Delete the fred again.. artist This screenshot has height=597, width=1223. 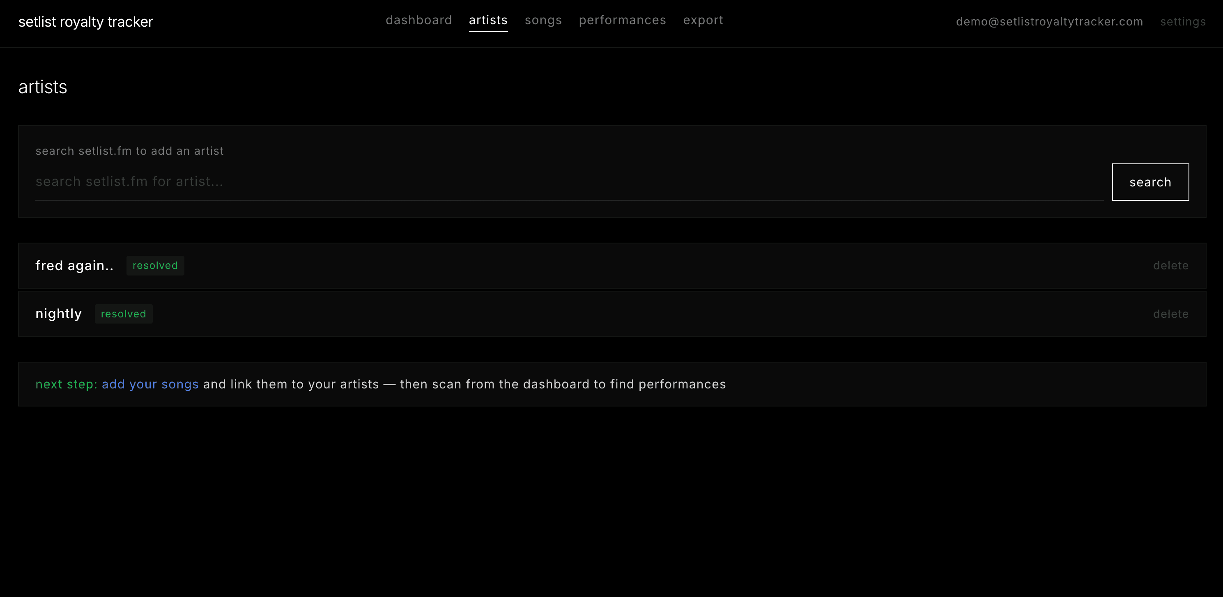coord(1171,265)
